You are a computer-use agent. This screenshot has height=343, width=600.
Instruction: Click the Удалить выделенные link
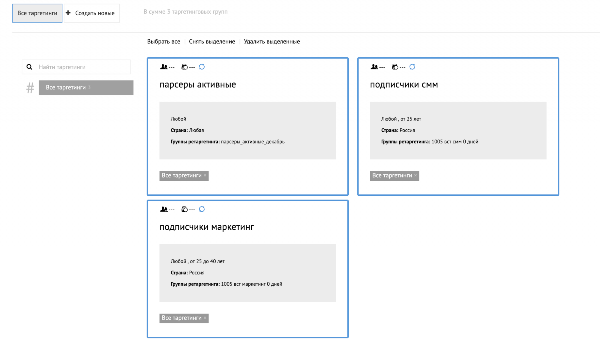[271, 41]
